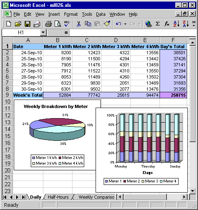Click the horizontal scrollbar left arrow

(120, 197)
